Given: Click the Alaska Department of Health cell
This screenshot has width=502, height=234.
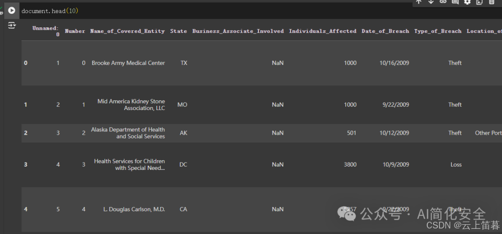Looking at the screenshot, I should click(128, 133).
